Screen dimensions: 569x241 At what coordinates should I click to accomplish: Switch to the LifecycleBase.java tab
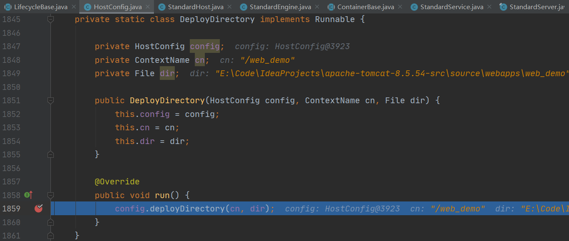tap(40, 7)
